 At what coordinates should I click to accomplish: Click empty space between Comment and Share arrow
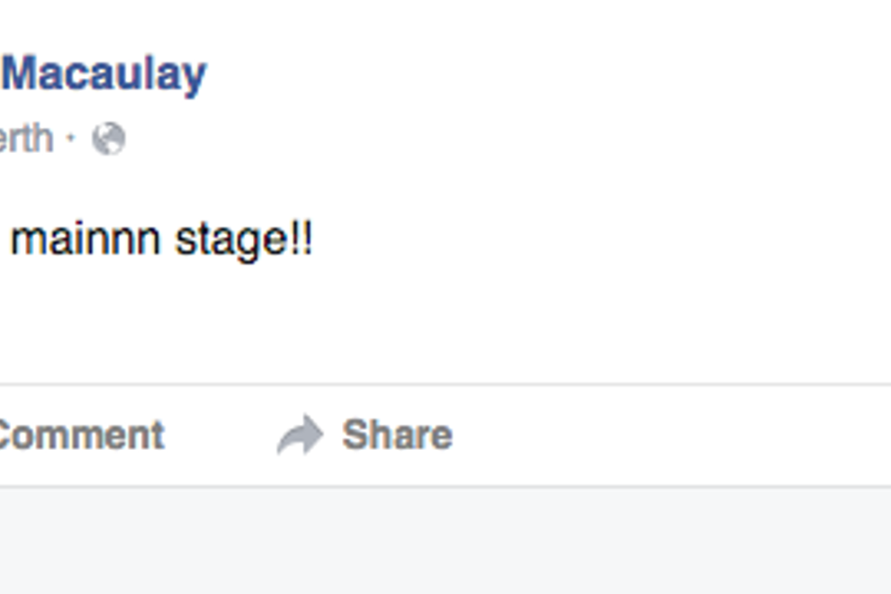click(x=220, y=436)
